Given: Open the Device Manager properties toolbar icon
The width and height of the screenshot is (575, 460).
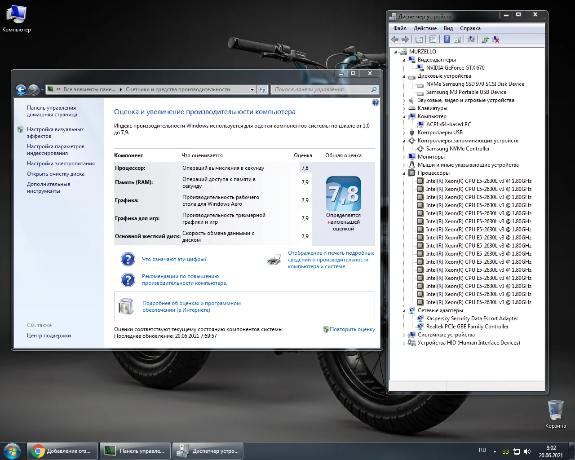Looking at the screenshot, I should pos(433,40).
